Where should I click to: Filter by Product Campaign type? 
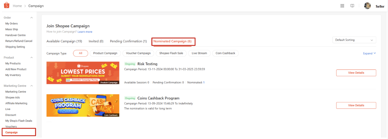click(105, 53)
